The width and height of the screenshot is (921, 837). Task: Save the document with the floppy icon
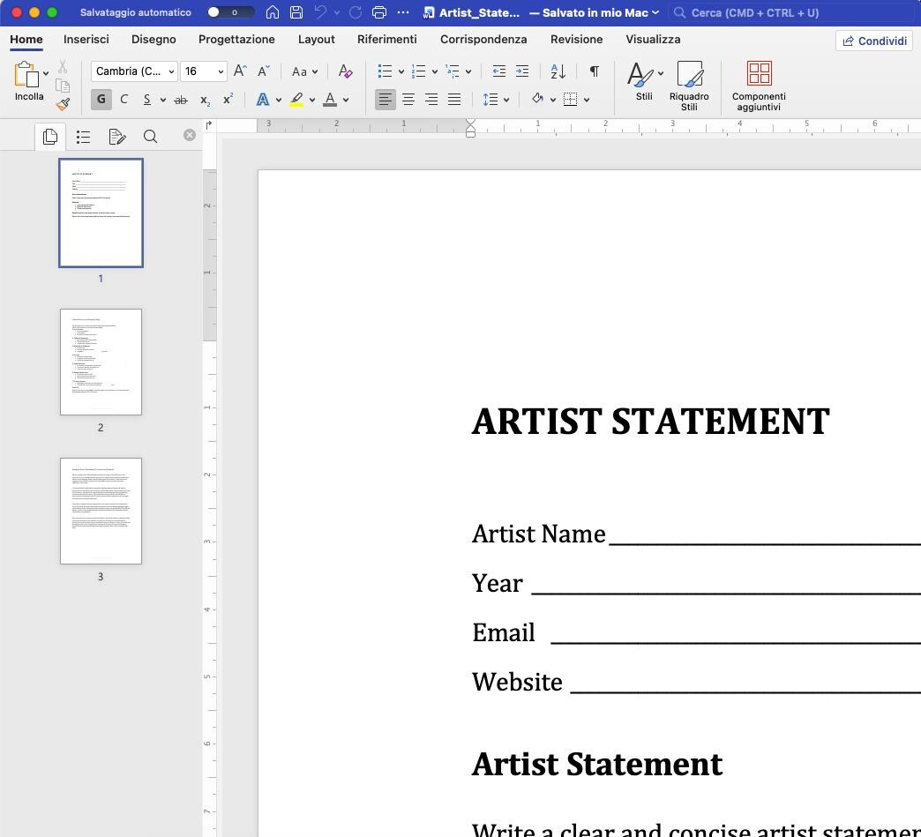[296, 12]
